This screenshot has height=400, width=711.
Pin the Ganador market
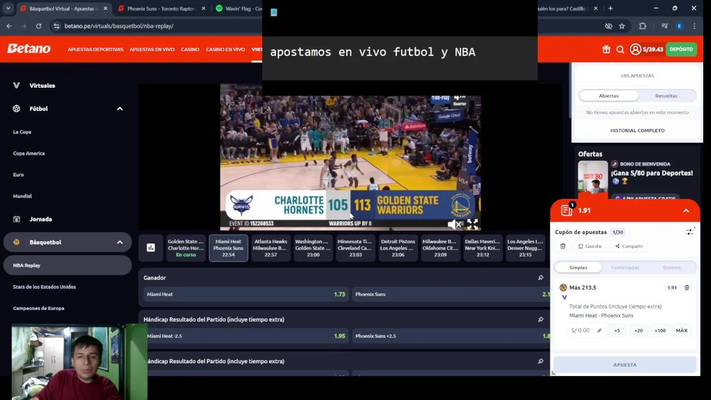point(540,278)
